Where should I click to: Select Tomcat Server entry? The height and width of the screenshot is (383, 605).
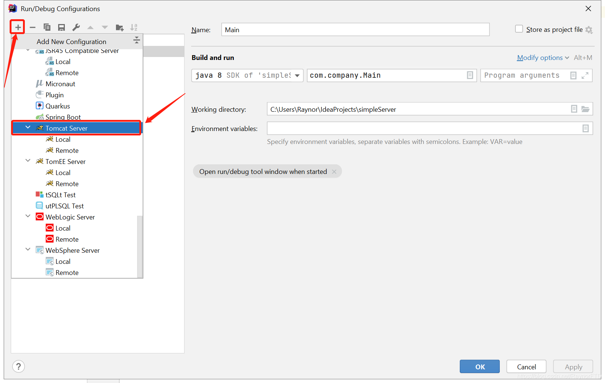click(x=77, y=128)
